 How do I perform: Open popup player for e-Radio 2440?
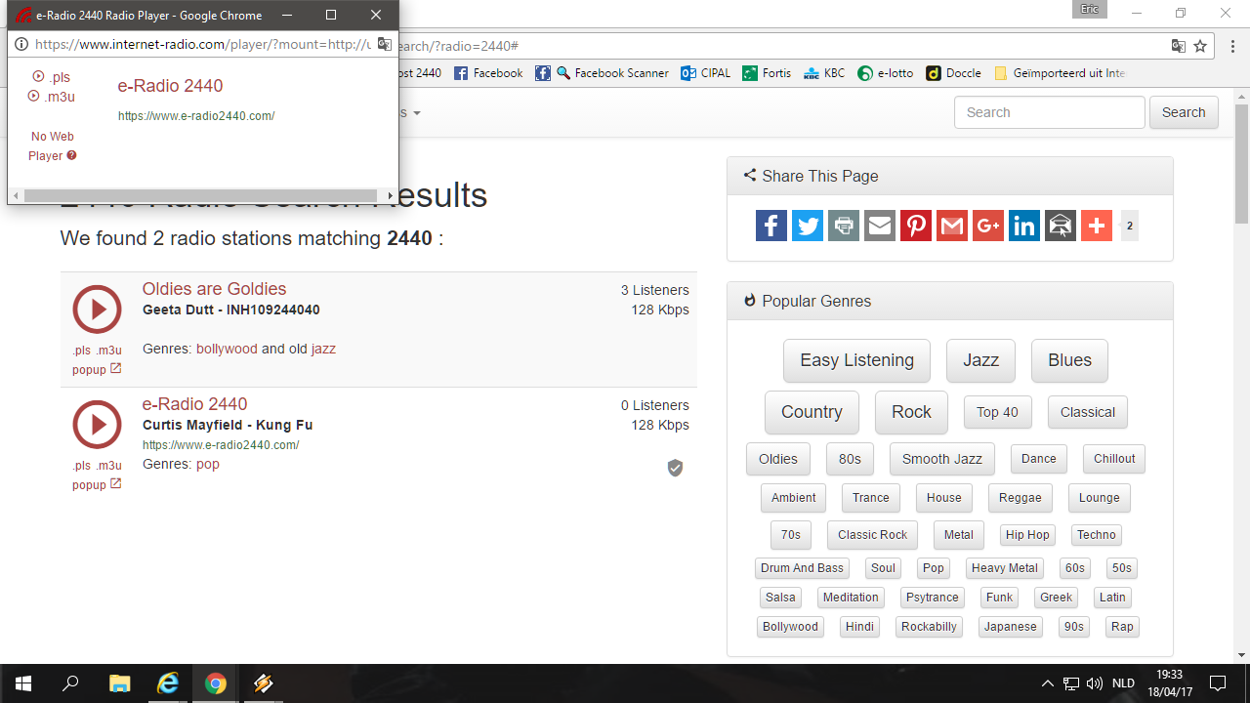96,484
